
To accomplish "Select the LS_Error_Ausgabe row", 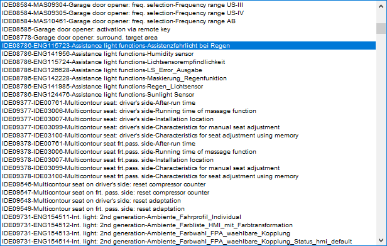I will pos(188,70).
